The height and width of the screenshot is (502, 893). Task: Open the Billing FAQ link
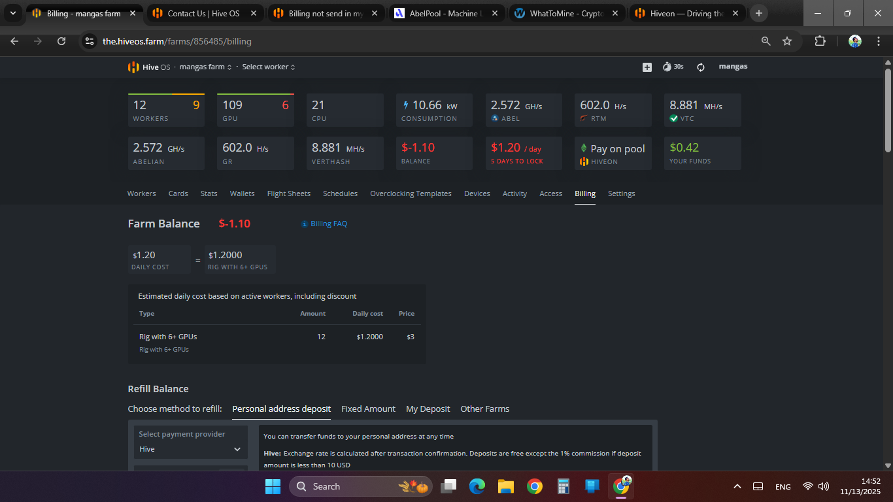(329, 224)
